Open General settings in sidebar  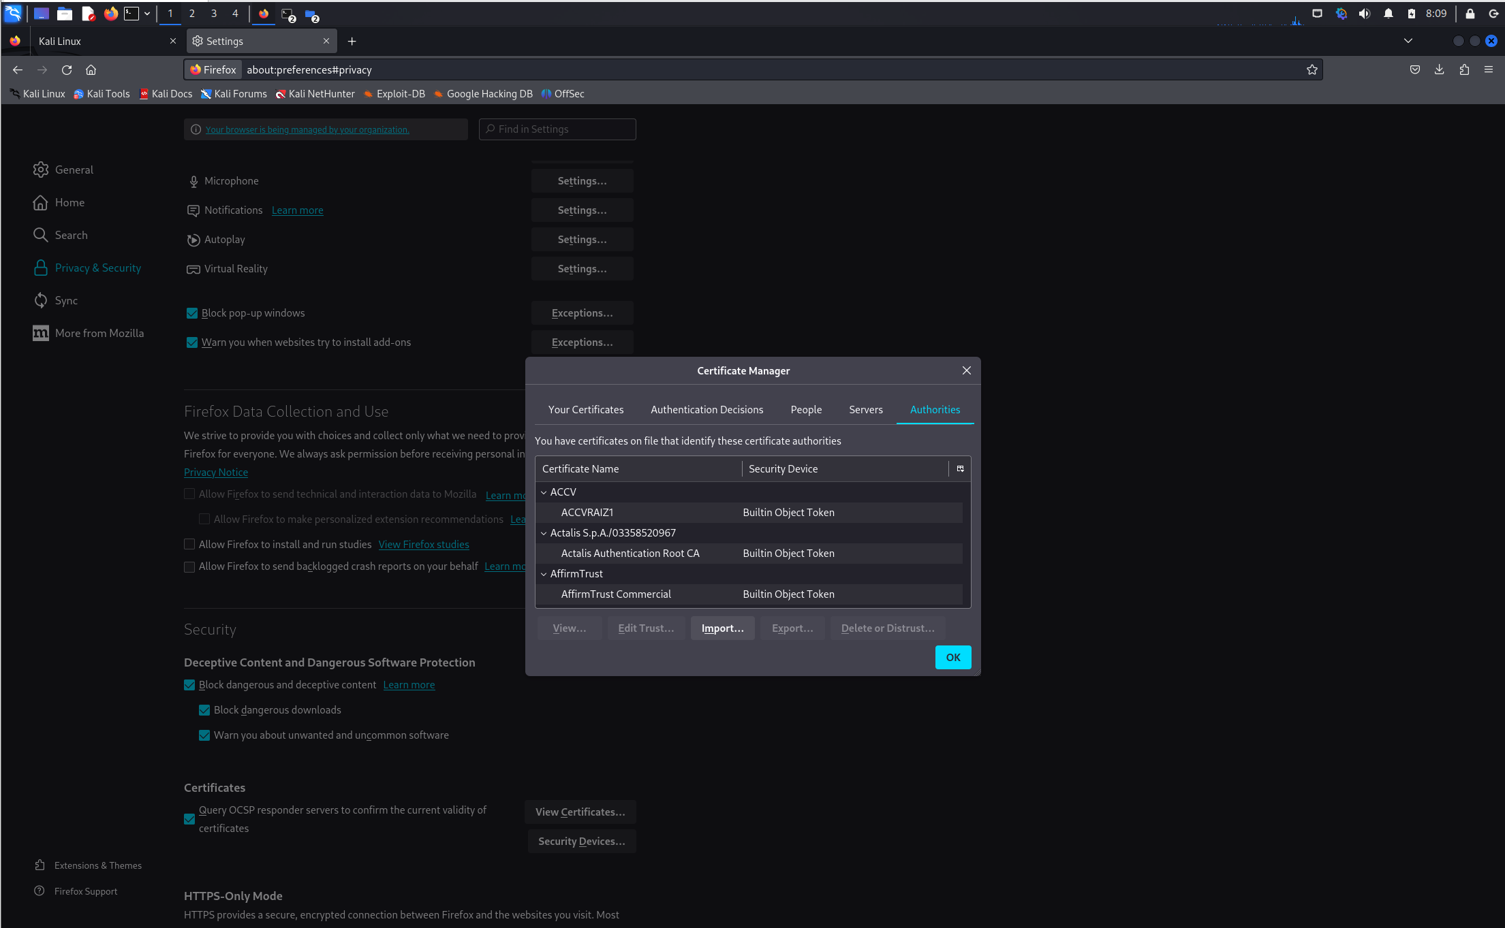(x=63, y=170)
